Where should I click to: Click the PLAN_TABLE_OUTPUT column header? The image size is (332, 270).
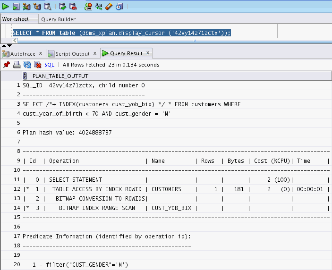pos(60,76)
